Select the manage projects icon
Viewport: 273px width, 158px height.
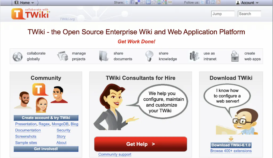pos(63,56)
